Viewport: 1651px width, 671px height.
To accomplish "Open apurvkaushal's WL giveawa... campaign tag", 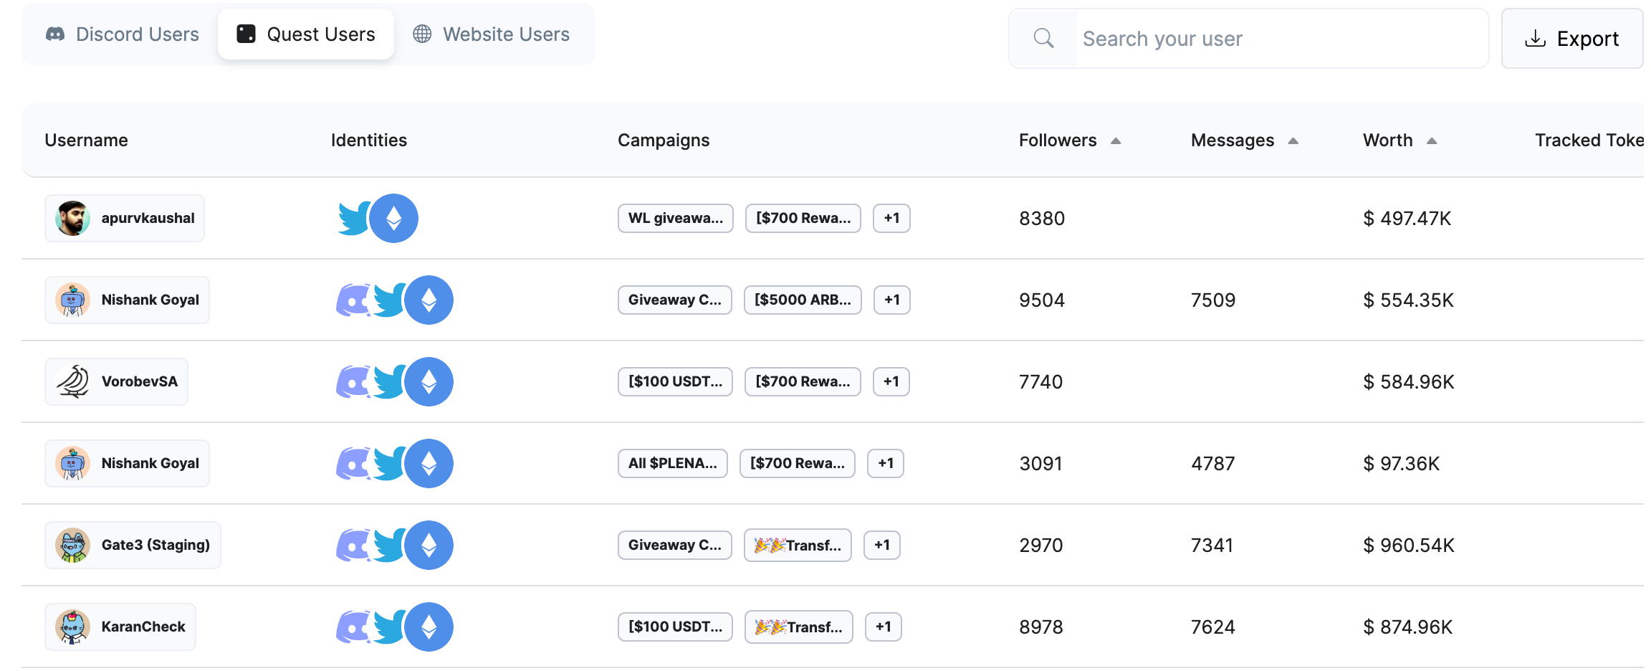I will point(676,218).
